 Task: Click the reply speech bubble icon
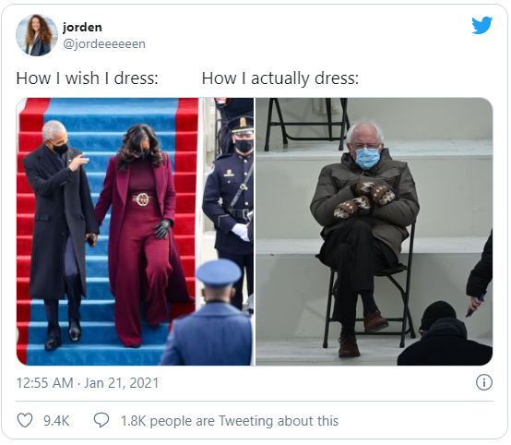coord(101,420)
